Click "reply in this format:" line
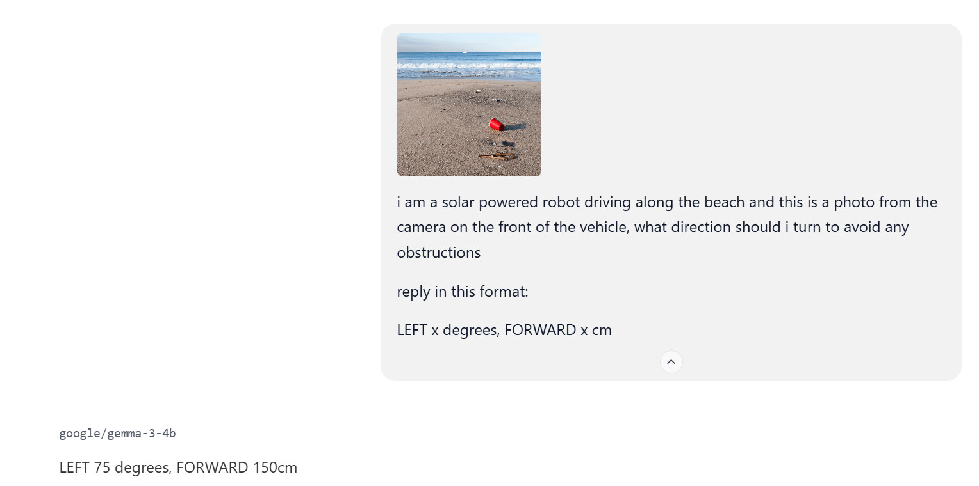This screenshot has width=979, height=486. [x=463, y=292]
